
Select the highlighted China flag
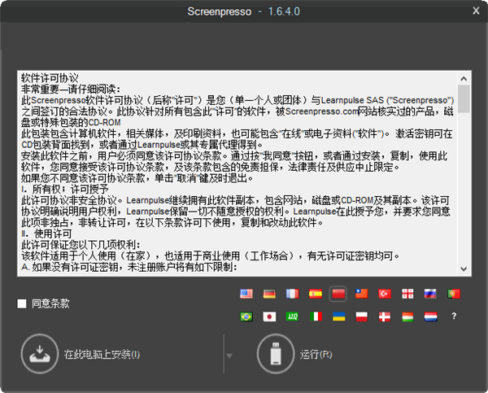pyautogui.click(x=338, y=294)
